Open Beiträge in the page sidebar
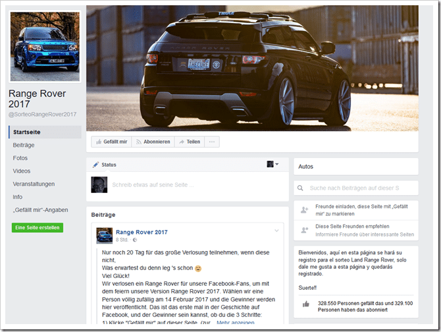 coord(24,145)
